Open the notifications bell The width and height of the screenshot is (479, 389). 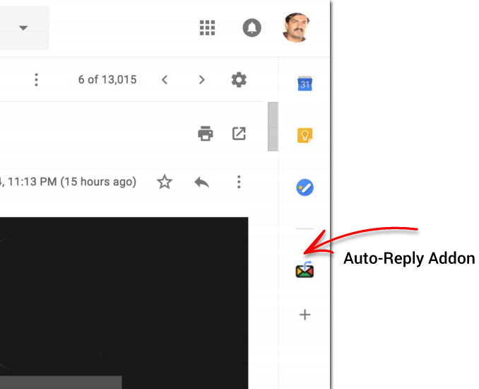(252, 28)
